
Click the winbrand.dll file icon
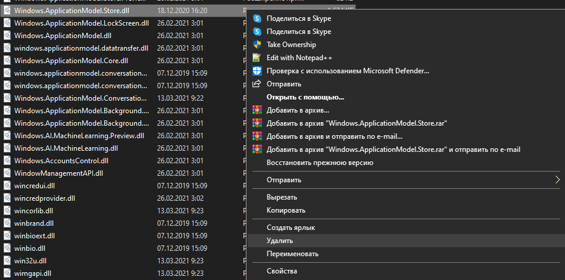click(7, 223)
